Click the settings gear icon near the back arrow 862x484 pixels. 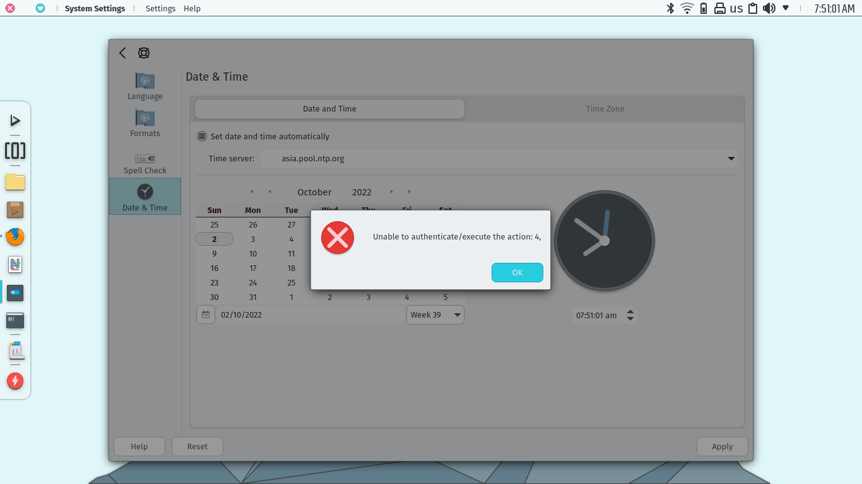coord(143,53)
